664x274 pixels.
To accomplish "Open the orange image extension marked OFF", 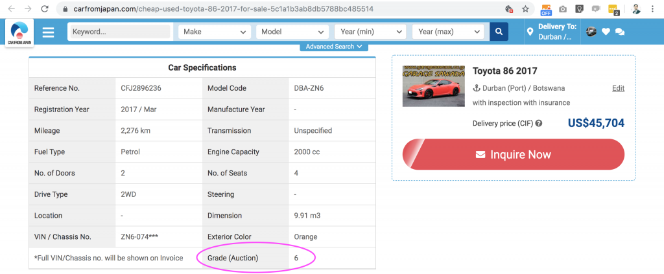I will (546, 9).
